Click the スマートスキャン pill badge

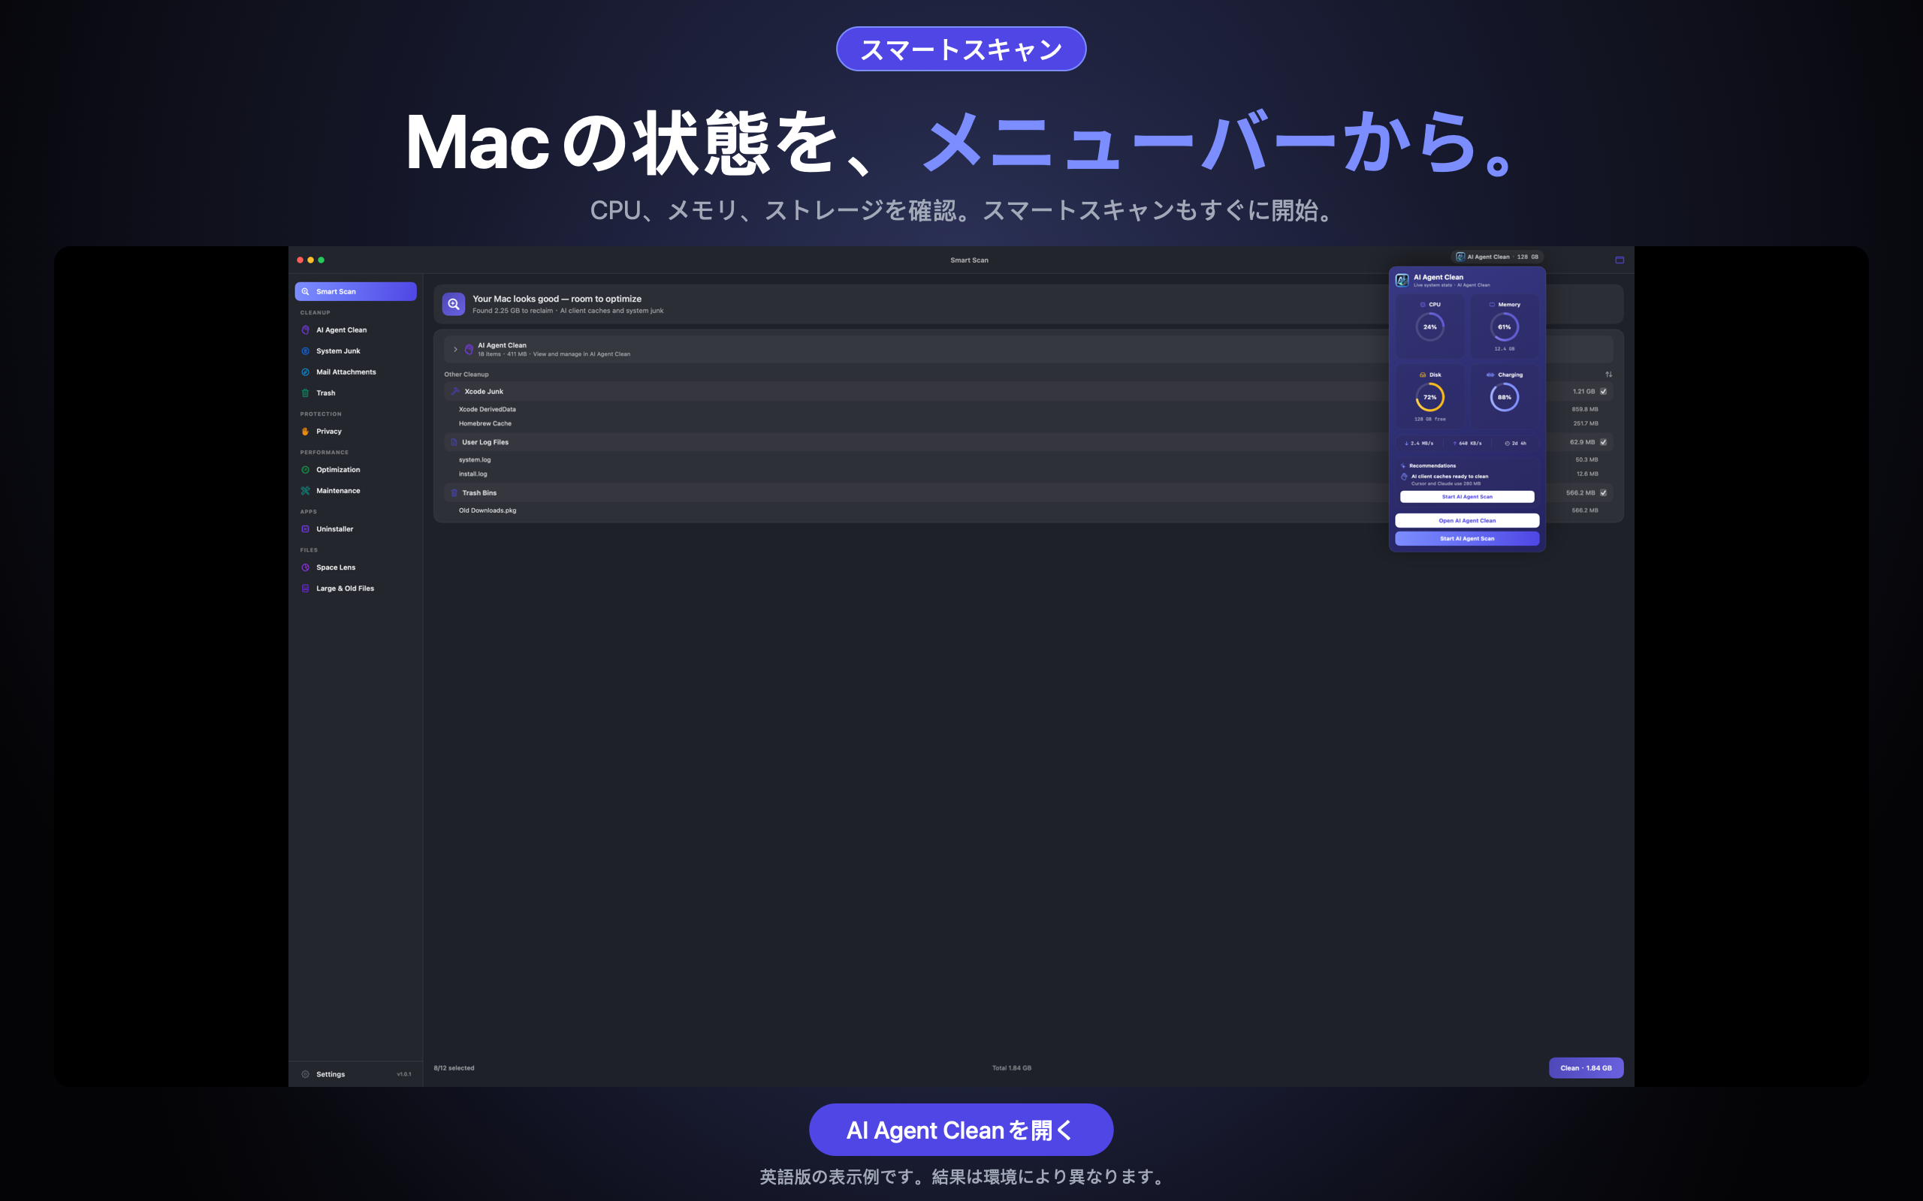pyautogui.click(x=961, y=50)
